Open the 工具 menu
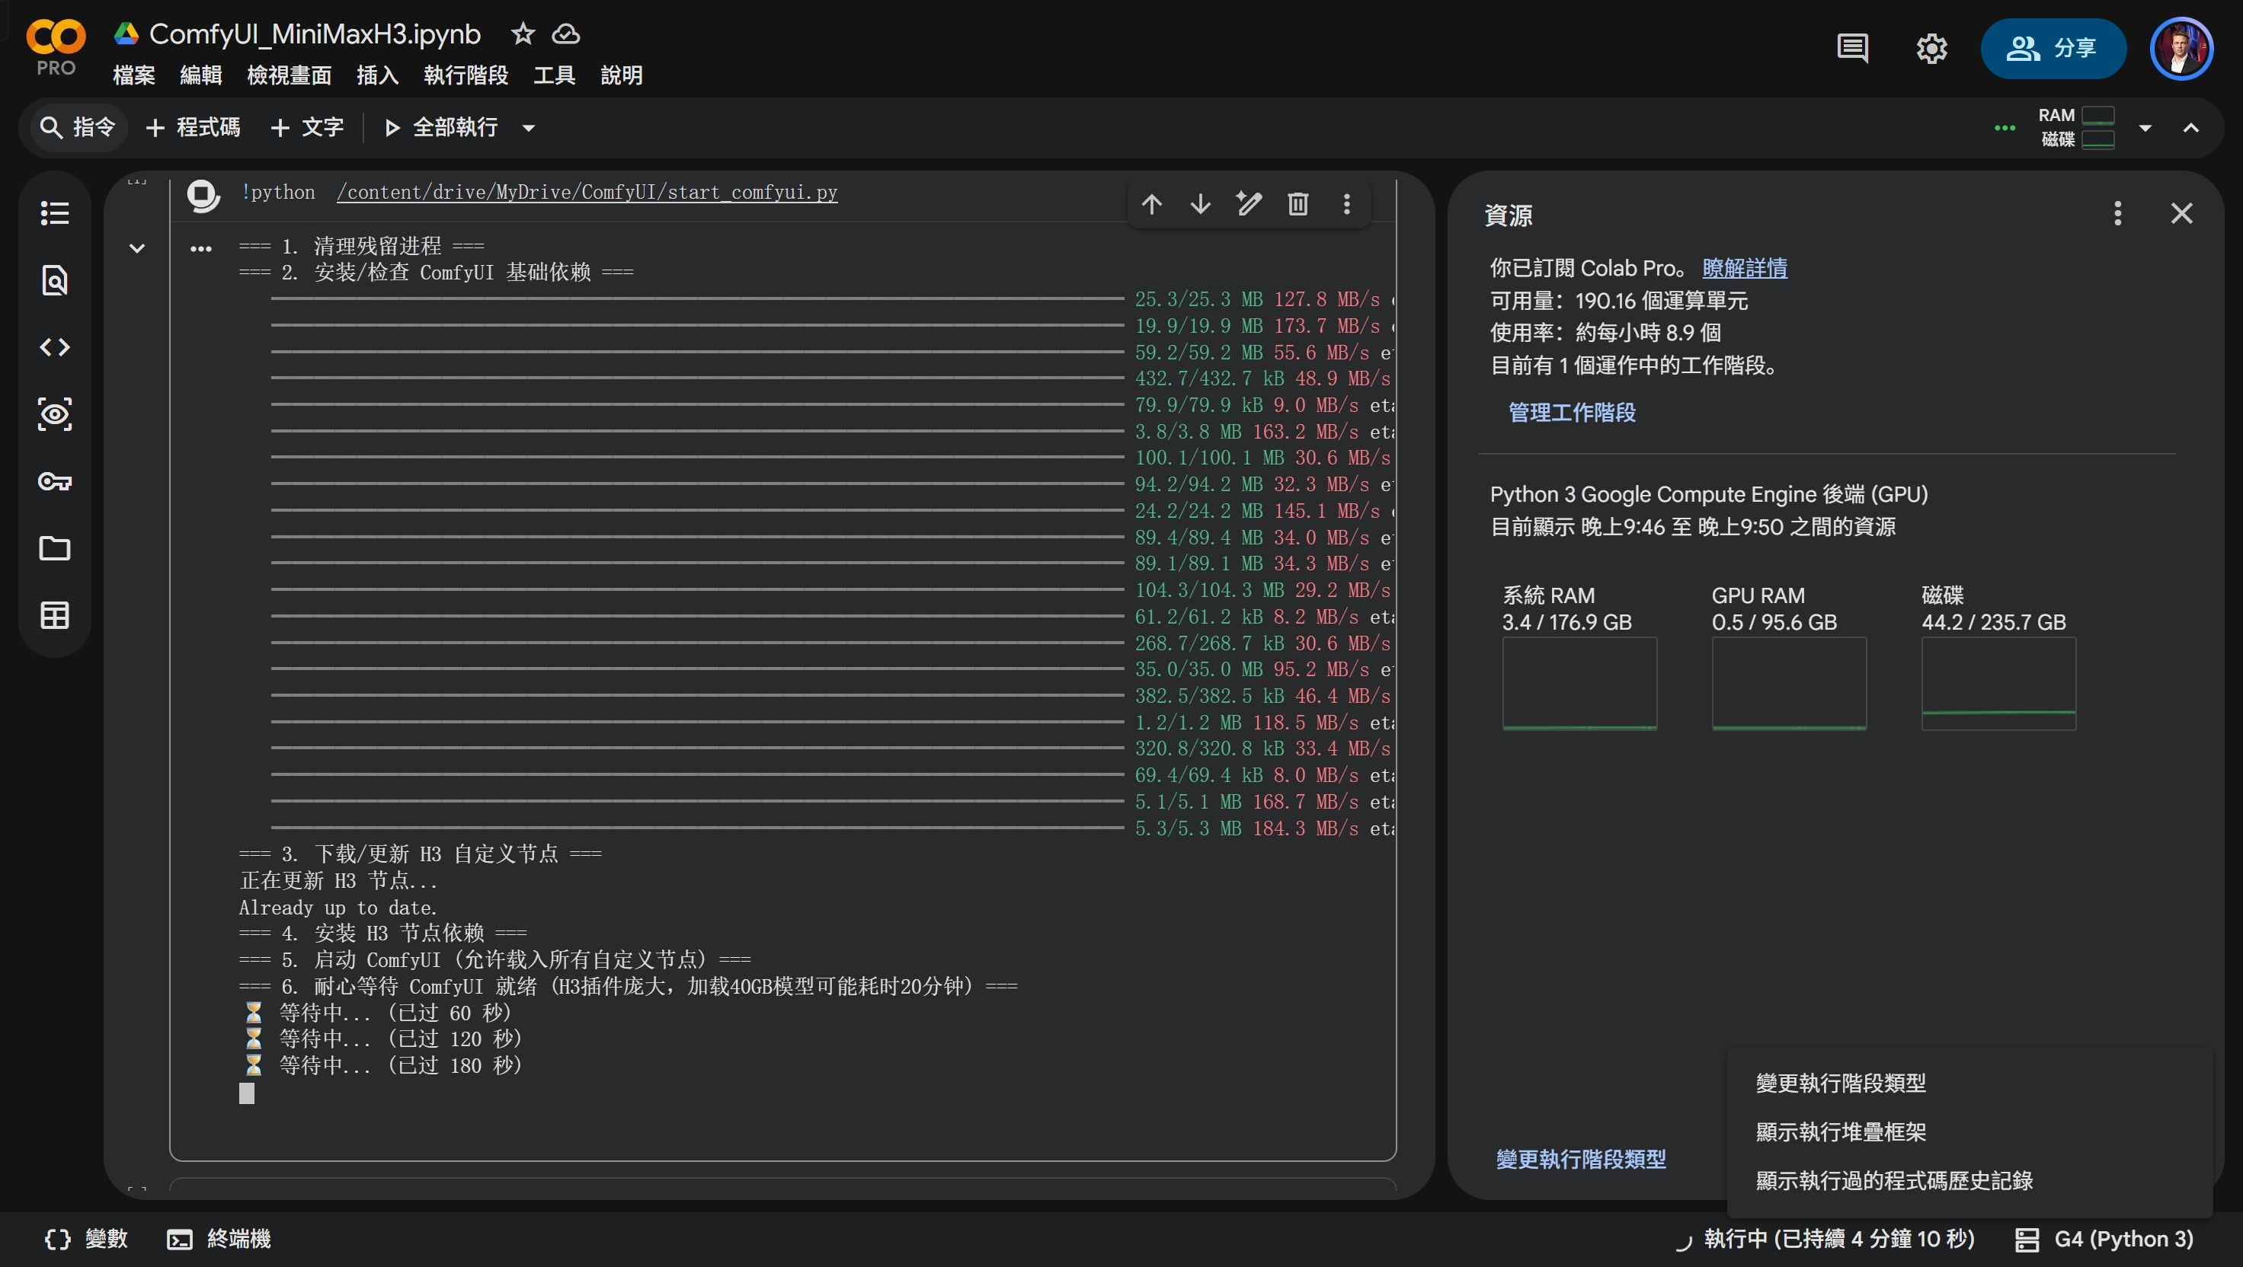Image resolution: width=2243 pixels, height=1267 pixels. [x=555, y=75]
